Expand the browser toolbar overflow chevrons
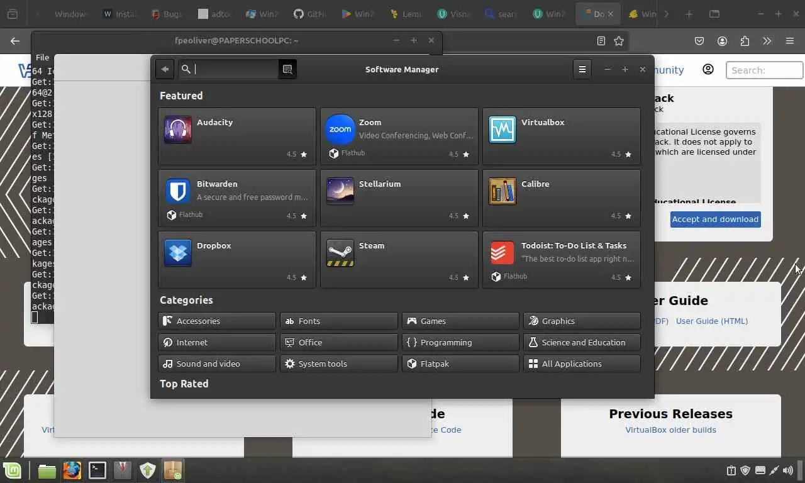The width and height of the screenshot is (805, 483). 767,41
